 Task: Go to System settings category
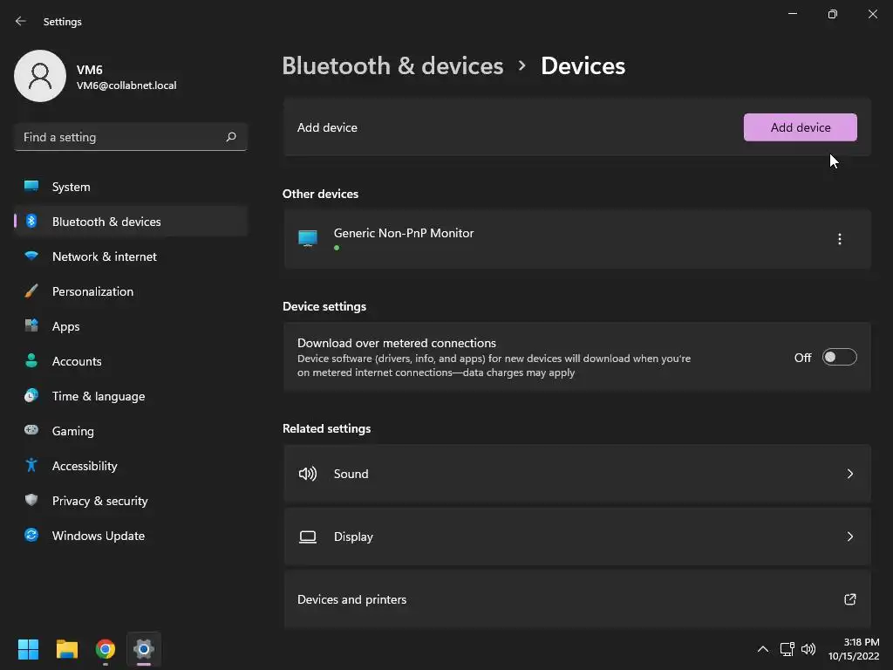72,187
